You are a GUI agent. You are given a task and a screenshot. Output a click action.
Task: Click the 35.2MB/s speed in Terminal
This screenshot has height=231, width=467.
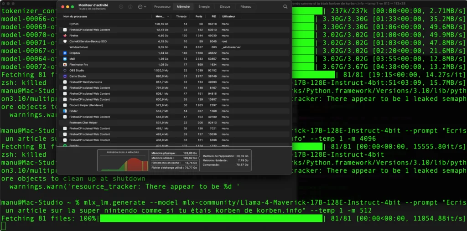pyautogui.click(x=447, y=19)
